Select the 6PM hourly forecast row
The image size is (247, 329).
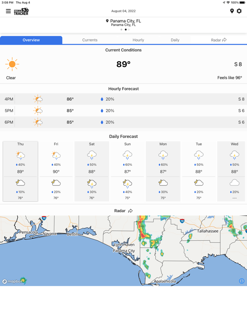click(123, 122)
